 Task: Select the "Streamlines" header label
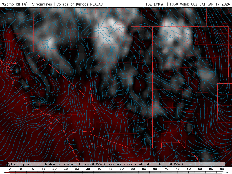coord(42,4)
